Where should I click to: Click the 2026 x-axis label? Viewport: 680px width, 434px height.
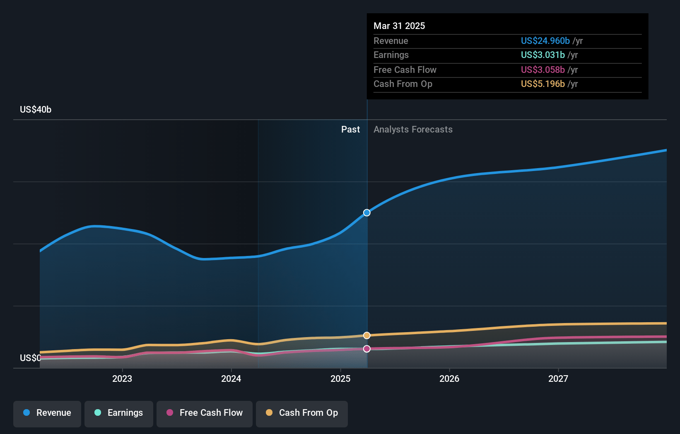449,379
